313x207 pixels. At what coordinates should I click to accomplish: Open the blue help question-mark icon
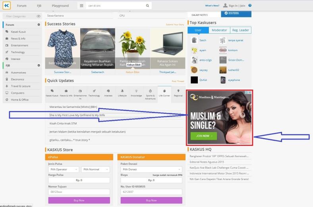click(x=250, y=6)
